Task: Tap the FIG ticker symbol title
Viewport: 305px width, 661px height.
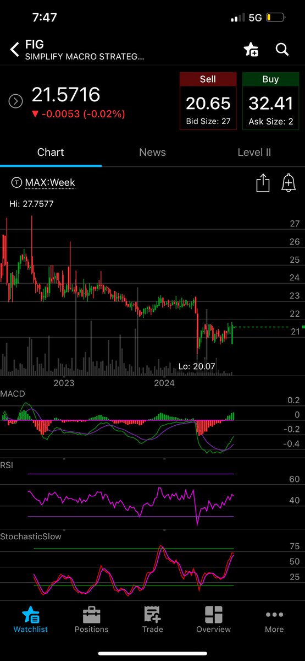Action: (x=34, y=45)
